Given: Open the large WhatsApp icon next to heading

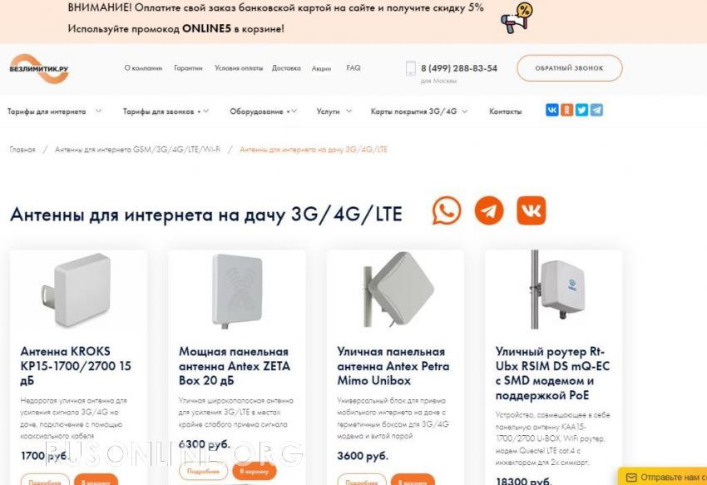Looking at the screenshot, I should click(447, 210).
